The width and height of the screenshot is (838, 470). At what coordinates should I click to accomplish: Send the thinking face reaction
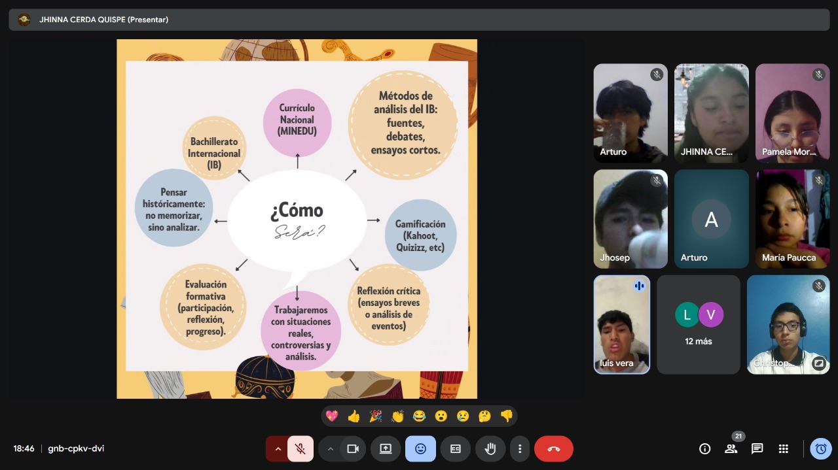pos(484,416)
